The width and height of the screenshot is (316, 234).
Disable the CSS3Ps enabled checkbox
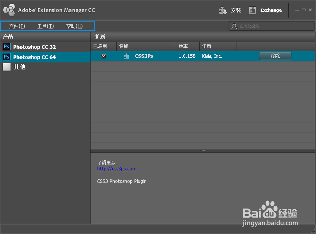pos(103,56)
